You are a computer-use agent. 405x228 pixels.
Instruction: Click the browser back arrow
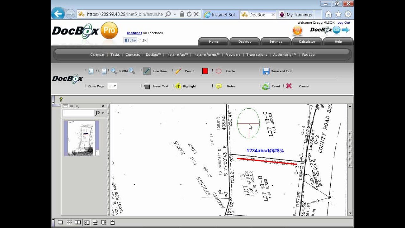click(x=58, y=14)
